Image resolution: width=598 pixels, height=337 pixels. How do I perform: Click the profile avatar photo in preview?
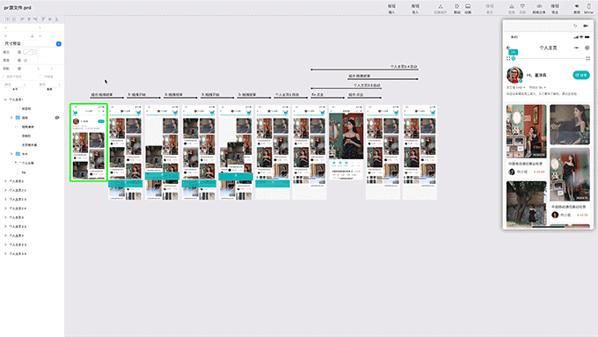514,75
